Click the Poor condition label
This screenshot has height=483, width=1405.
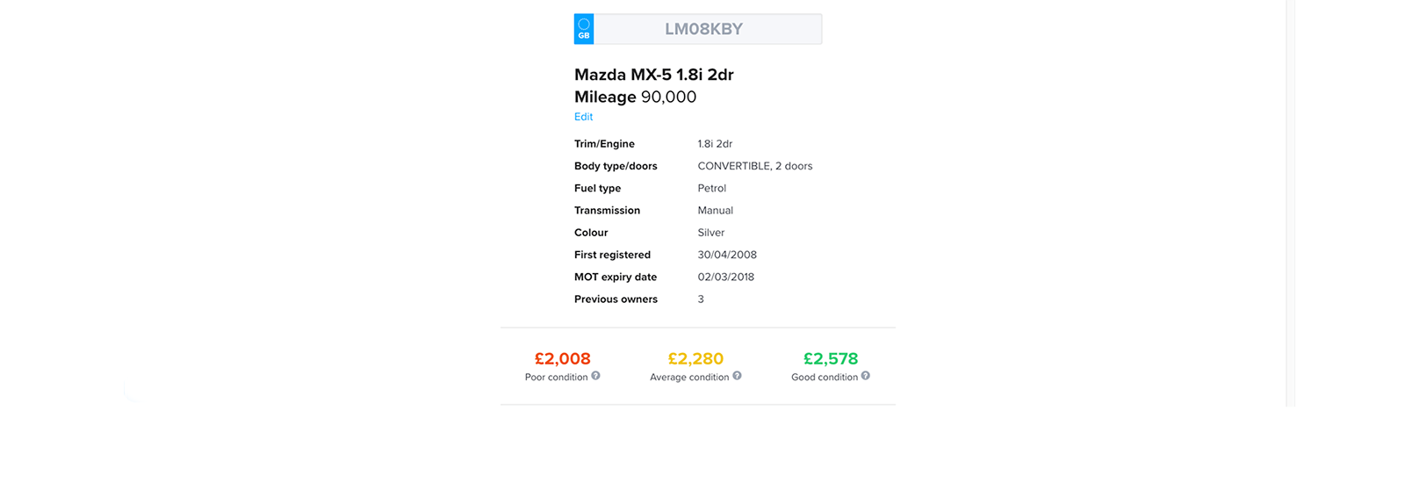pyautogui.click(x=556, y=378)
